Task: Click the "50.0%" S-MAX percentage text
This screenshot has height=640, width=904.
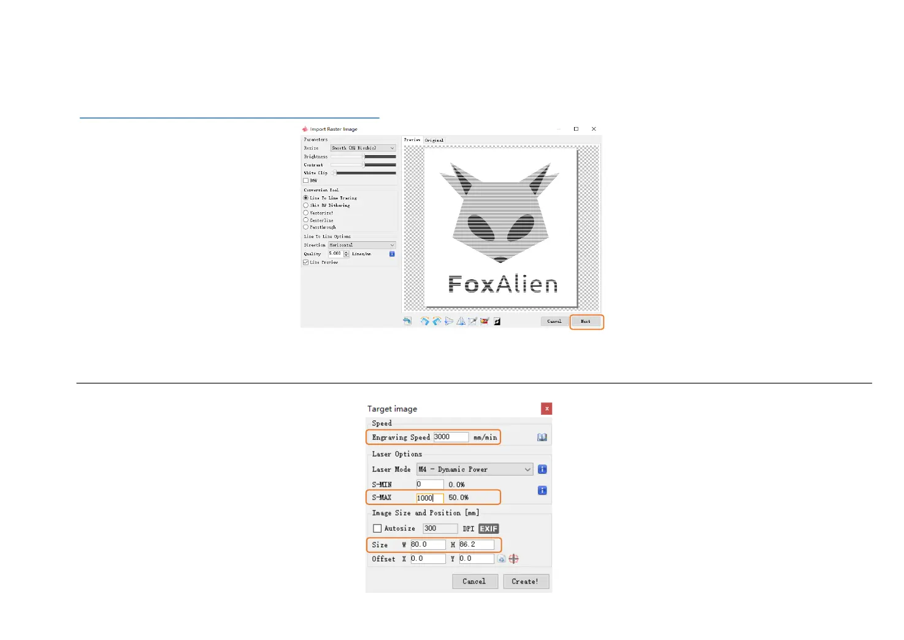Action: pyautogui.click(x=458, y=498)
